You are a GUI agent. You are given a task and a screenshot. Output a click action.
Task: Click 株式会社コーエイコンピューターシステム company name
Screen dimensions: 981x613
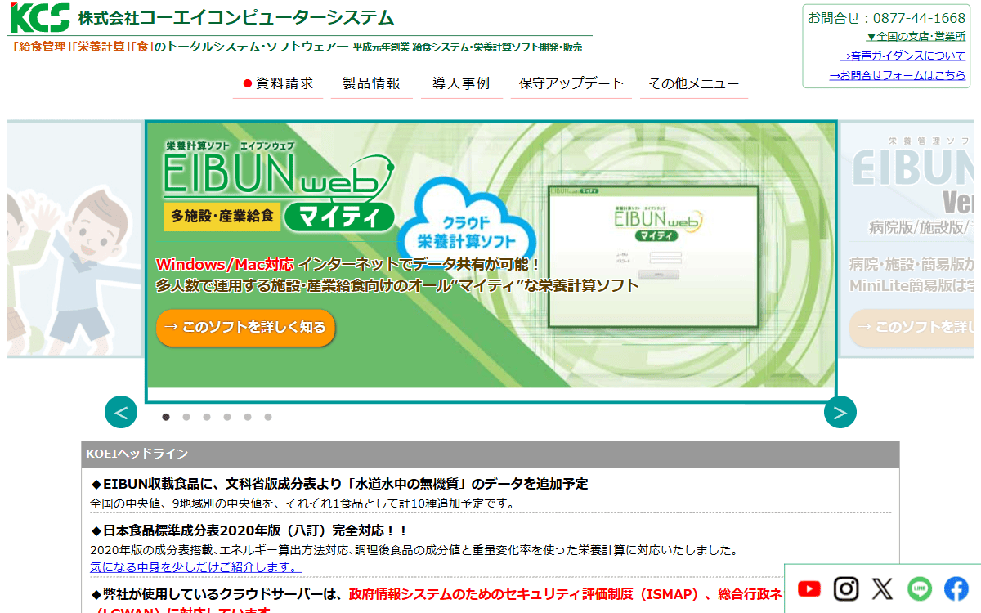(x=236, y=17)
